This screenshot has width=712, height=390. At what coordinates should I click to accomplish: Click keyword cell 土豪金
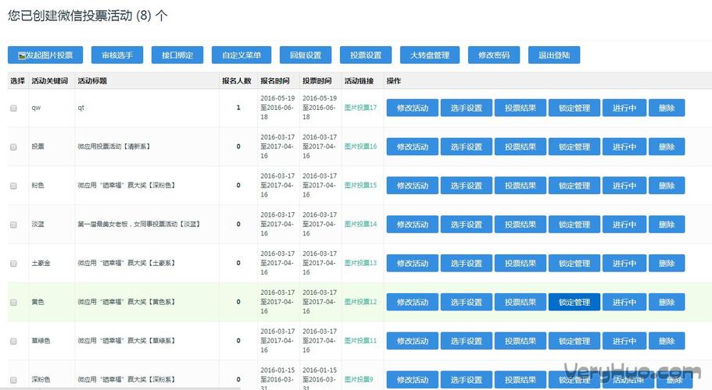point(41,263)
